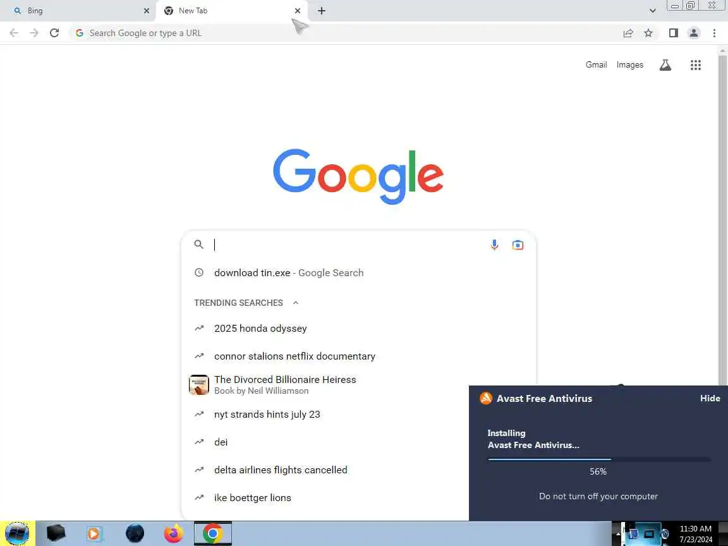728x546 pixels.
Task: Open the Chrome side panel
Action: click(673, 33)
